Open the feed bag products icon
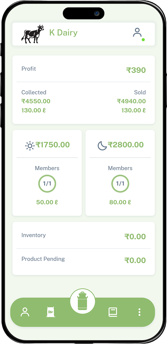Viewport: 167px width, 344px height. point(51,312)
